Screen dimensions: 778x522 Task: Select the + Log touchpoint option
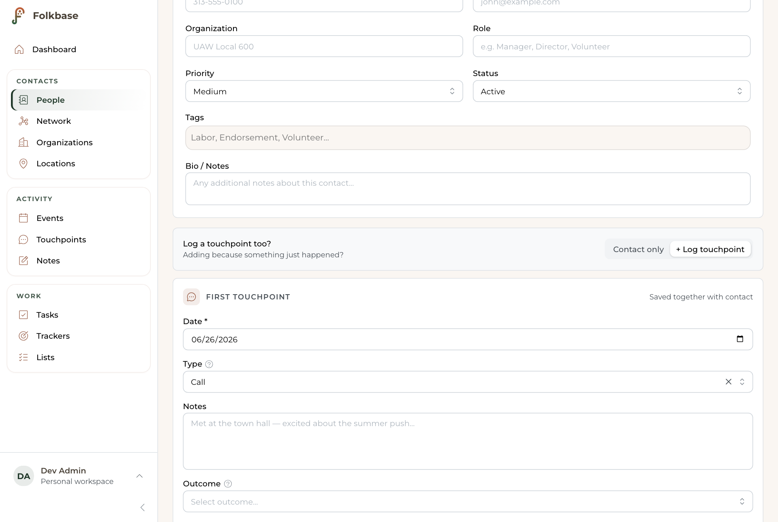[710, 249]
